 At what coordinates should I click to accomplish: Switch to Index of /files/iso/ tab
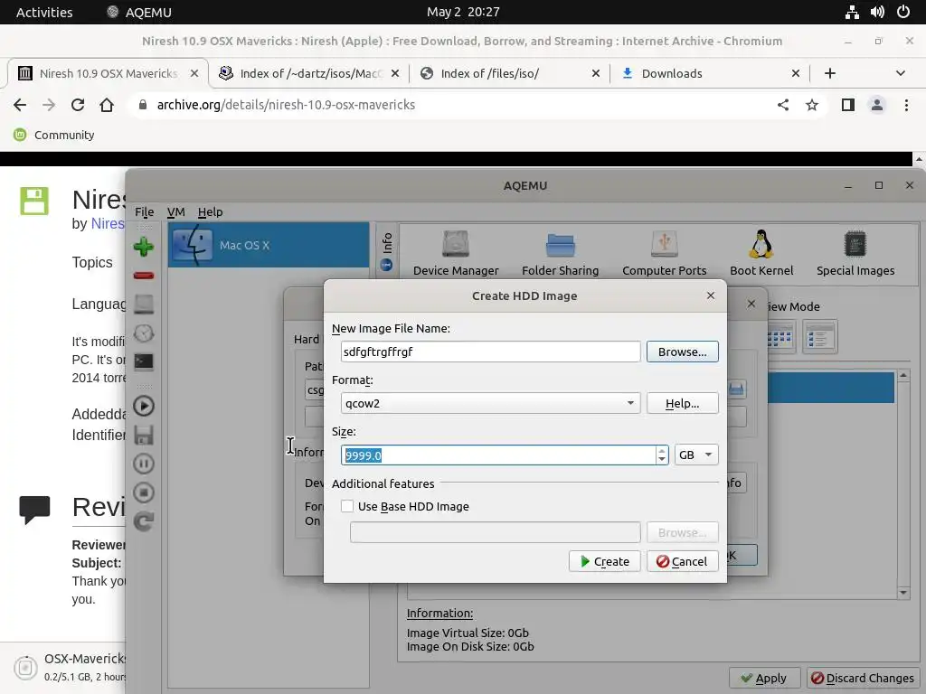(510, 73)
